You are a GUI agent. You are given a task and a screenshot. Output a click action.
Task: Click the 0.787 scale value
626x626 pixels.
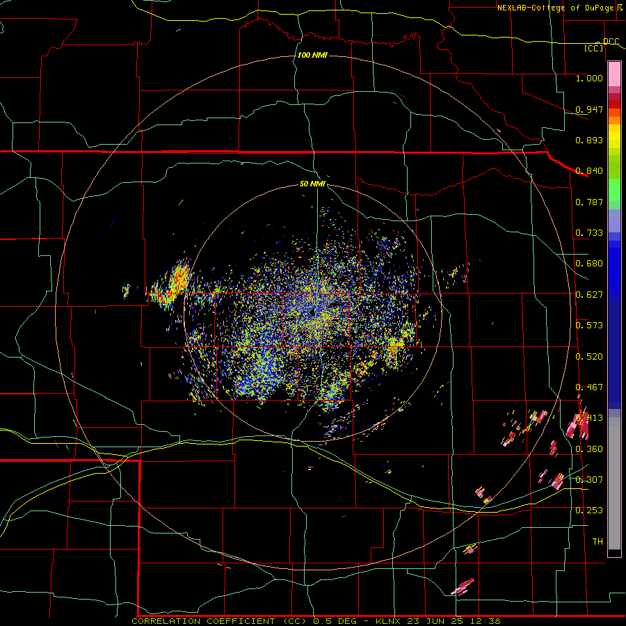click(589, 202)
